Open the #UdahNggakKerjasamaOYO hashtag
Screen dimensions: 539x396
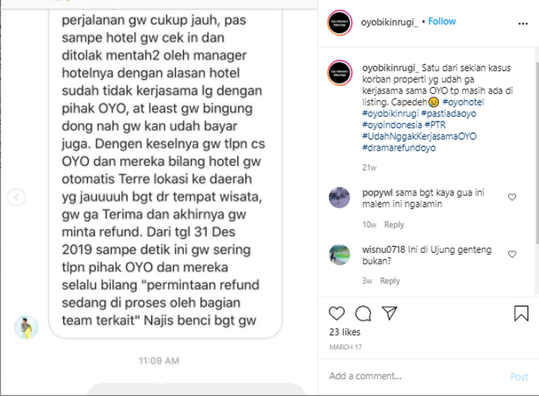420,136
